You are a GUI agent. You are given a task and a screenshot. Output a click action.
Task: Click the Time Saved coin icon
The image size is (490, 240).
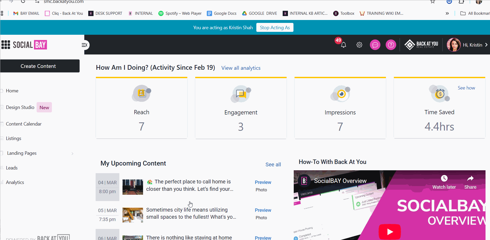pos(439,93)
